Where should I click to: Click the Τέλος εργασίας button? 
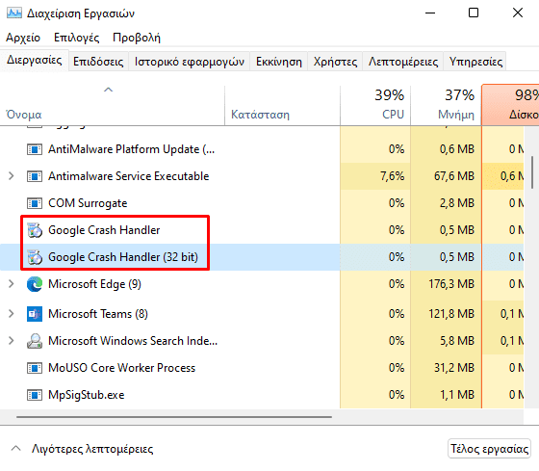(x=489, y=449)
